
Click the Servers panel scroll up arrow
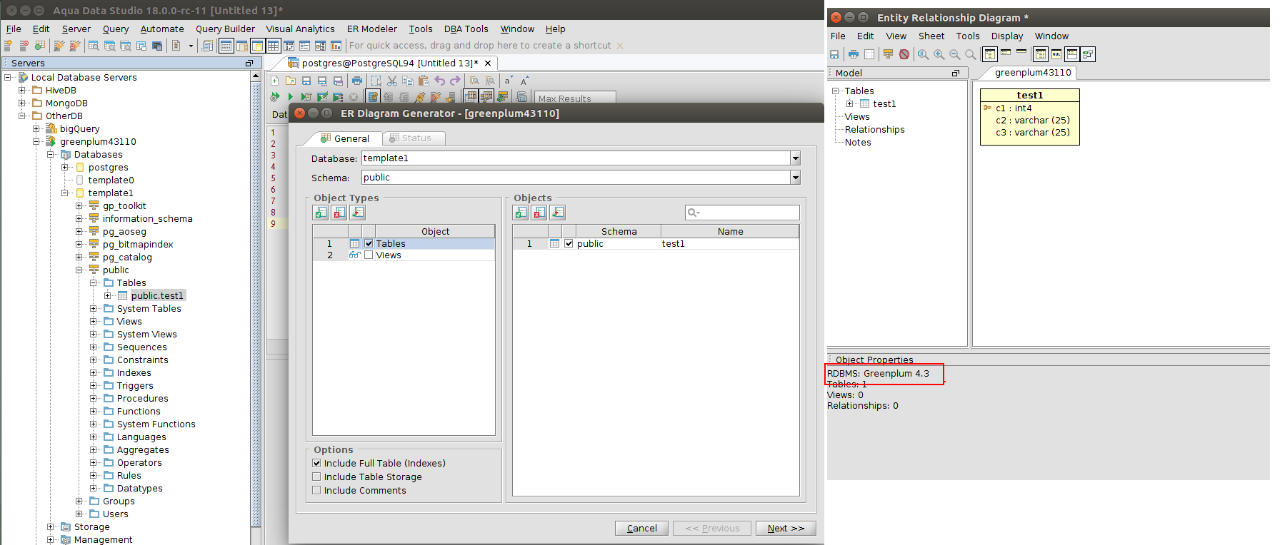256,76
